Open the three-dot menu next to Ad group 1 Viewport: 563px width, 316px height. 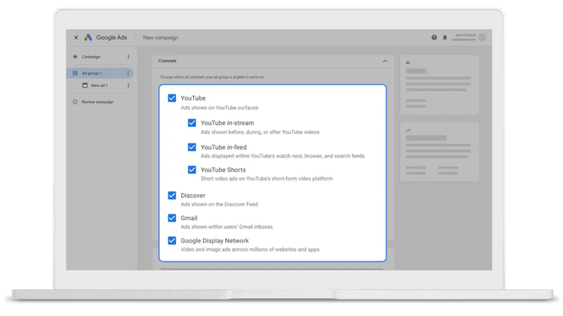[x=128, y=73]
